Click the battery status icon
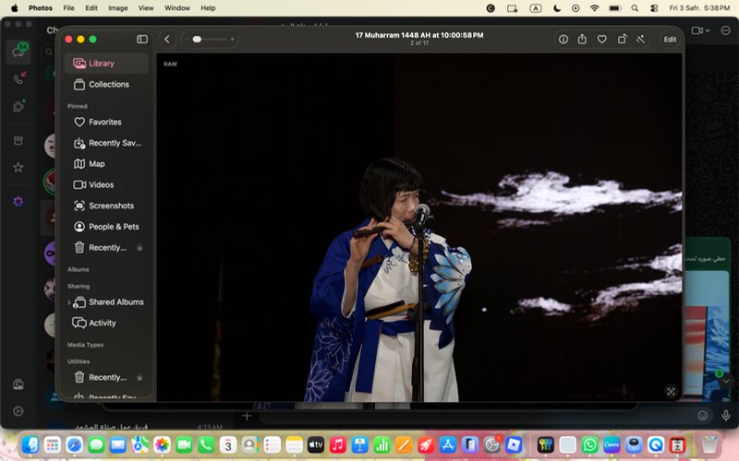Screen dimensions: 739x461 615,8
